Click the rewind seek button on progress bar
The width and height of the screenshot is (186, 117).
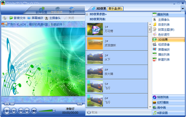tap(7, 104)
